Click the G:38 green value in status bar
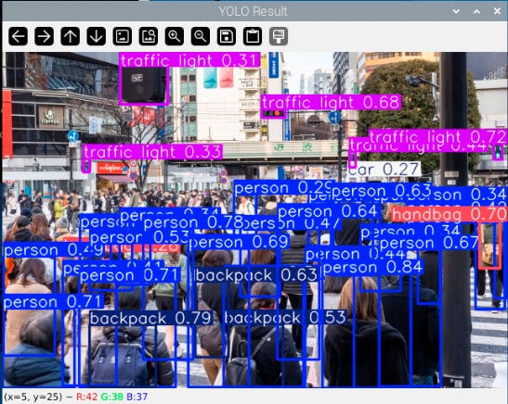 click(x=111, y=397)
